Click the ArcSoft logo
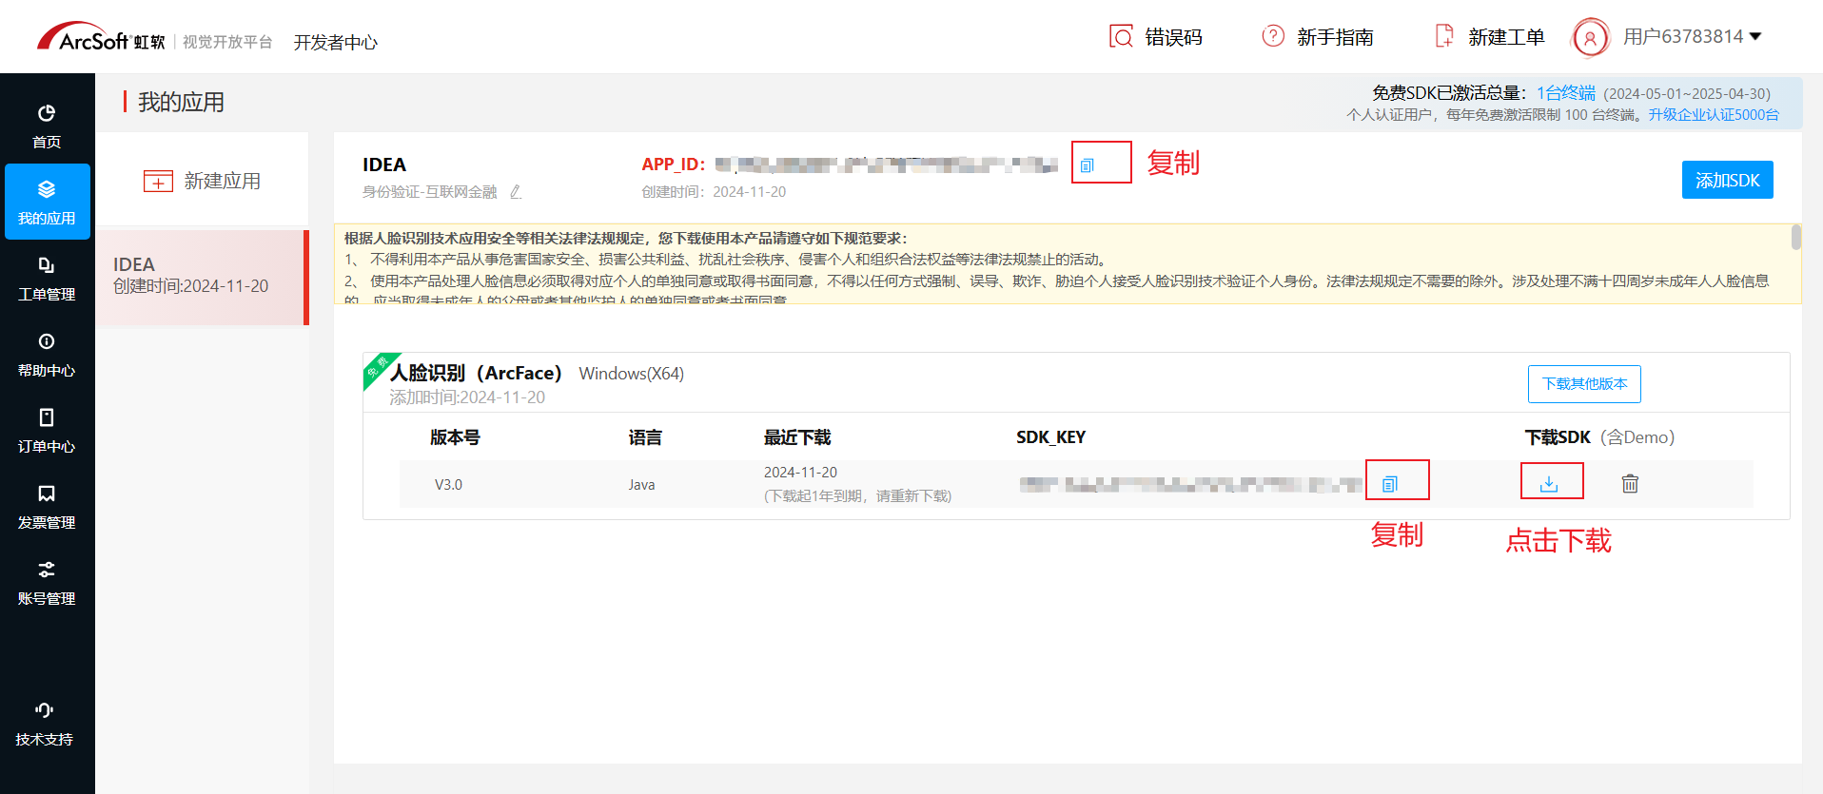1823x794 pixels. [101, 37]
